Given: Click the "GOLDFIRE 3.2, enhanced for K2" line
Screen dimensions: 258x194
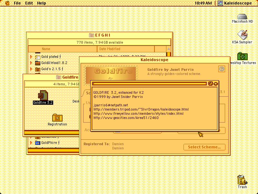Looking at the screenshot, I should pyautogui.click(x=118, y=92).
